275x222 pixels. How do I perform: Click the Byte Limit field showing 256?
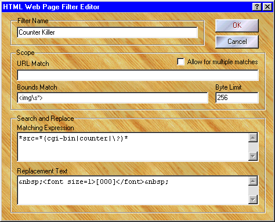(x=237, y=98)
